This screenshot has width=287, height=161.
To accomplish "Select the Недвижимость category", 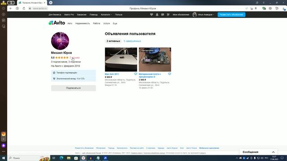I will pos(83,24).
